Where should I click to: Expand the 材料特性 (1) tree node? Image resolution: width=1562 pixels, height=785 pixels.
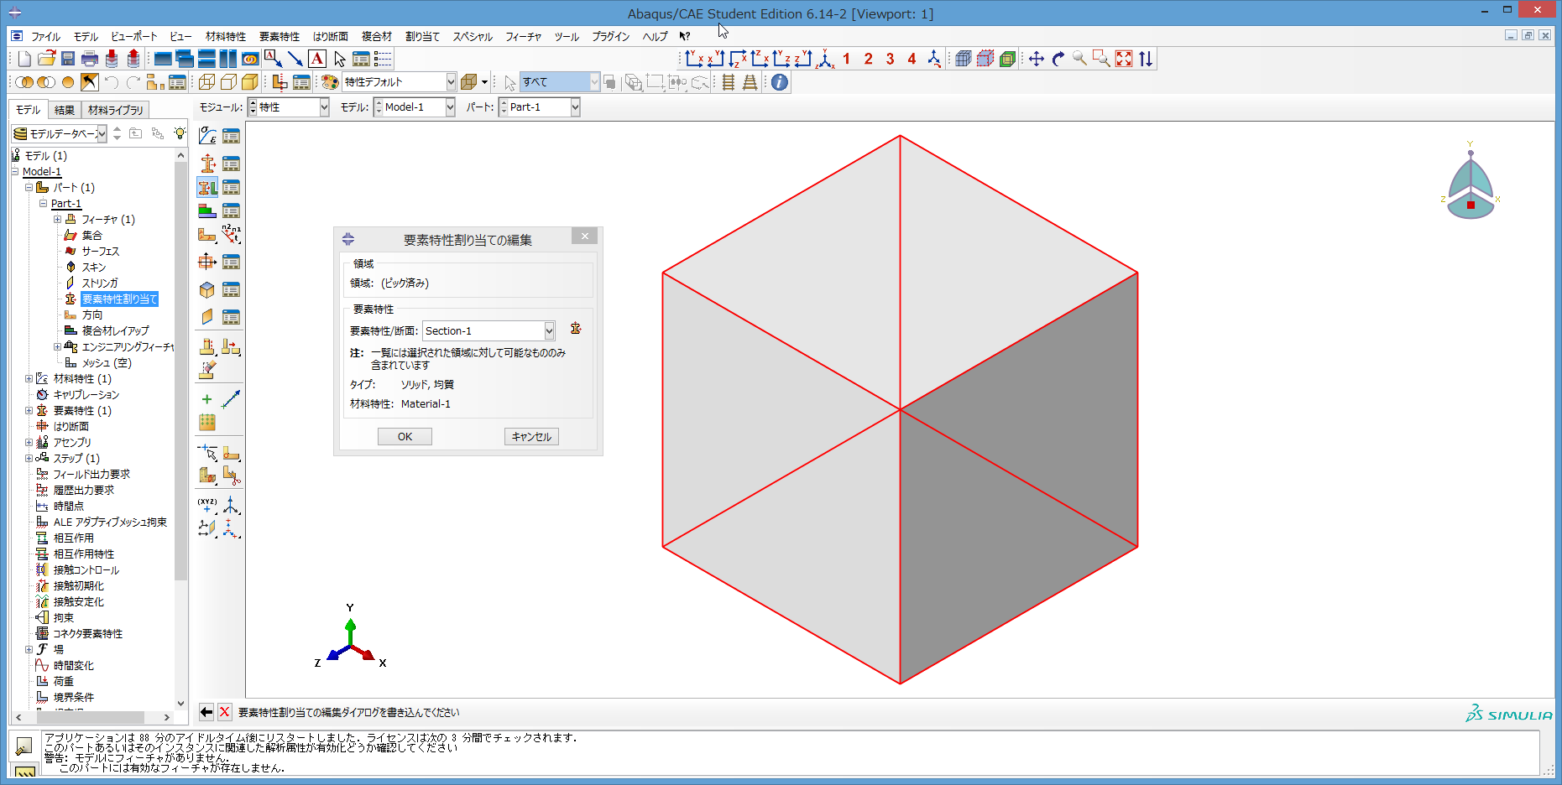[29, 379]
